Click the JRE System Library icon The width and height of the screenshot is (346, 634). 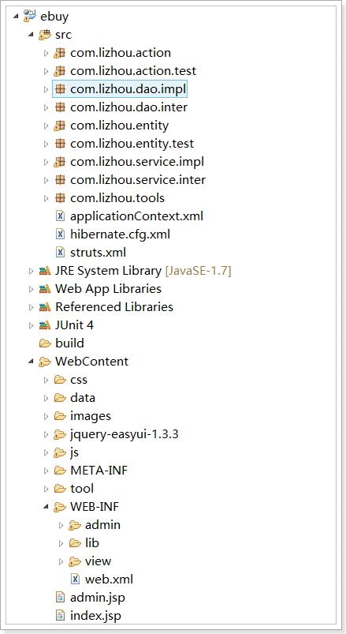pos(44,271)
